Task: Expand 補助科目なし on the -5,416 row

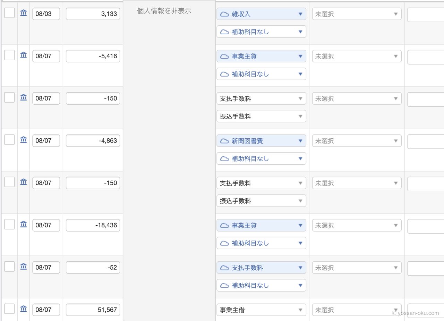Action: [262, 74]
